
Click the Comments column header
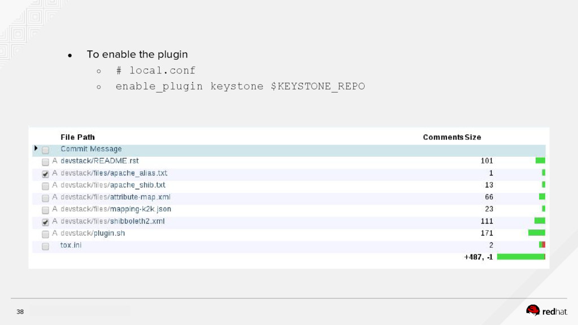click(443, 137)
